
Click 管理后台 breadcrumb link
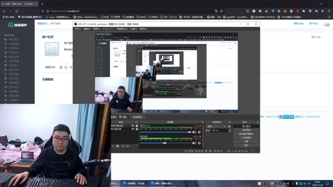[42, 24]
